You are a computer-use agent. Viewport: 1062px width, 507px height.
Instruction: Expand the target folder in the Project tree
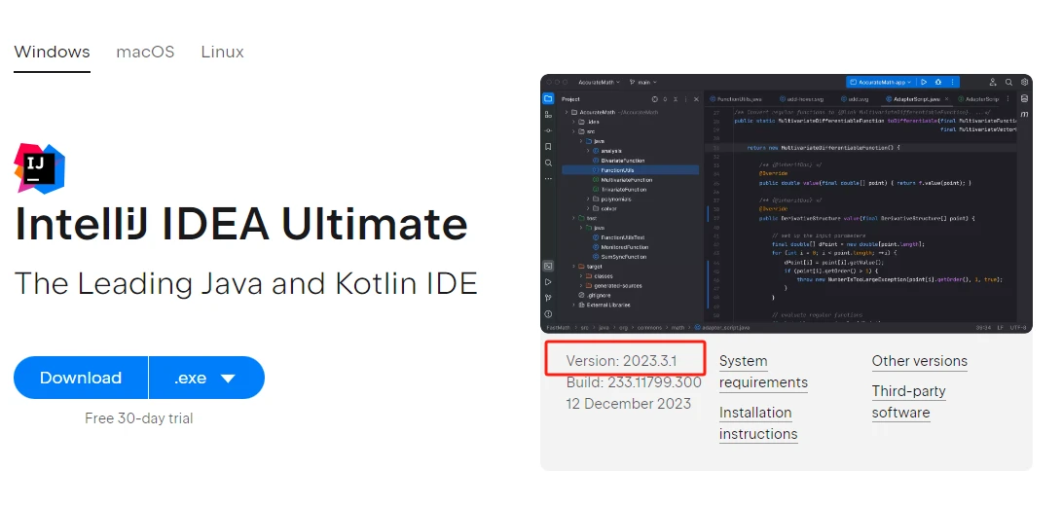pyautogui.click(x=573, y=267)
